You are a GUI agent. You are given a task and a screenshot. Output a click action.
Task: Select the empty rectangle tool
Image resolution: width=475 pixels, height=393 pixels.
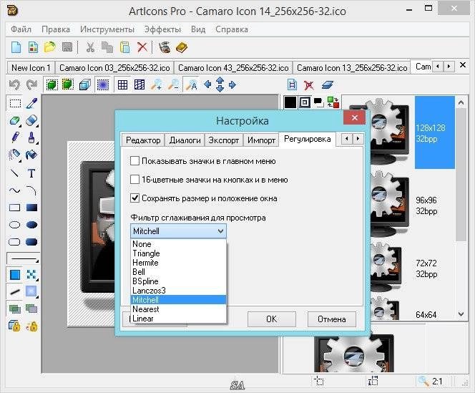pos(15,208)
